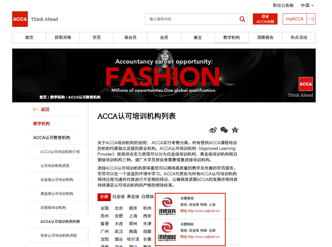Open the 泽稷网校 logo thumbnail

coord(167,232)
